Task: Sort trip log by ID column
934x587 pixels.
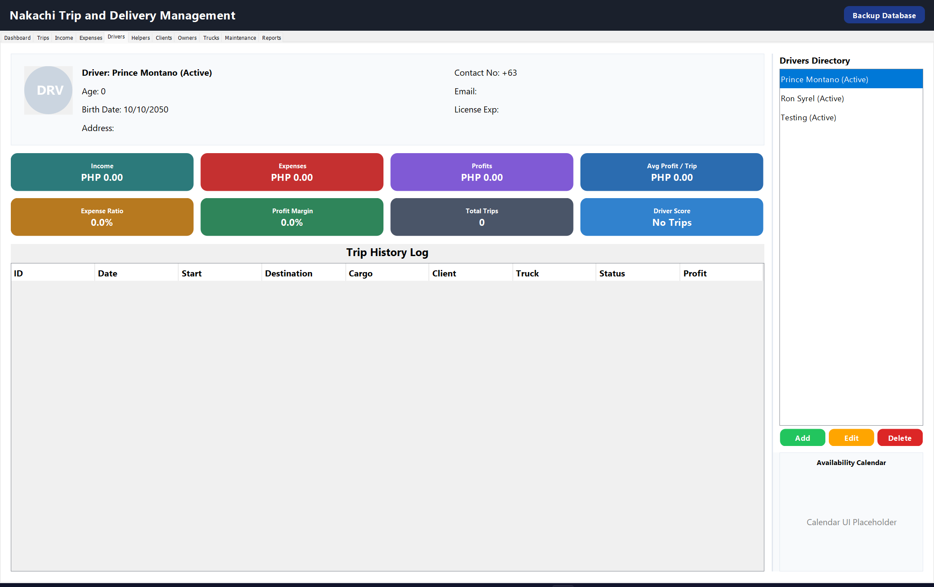Action: (x=53, y=273)
